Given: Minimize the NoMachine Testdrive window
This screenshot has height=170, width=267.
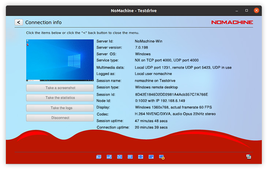Looking at the screenshot, I should click(x=237, y=11).
